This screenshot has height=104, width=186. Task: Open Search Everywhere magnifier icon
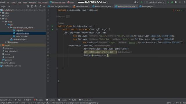[x=185, y=2]
